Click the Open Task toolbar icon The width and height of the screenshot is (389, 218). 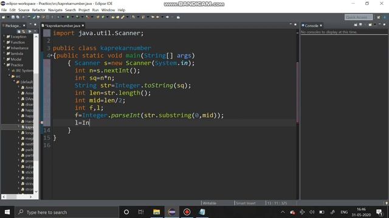click(117, 17)
